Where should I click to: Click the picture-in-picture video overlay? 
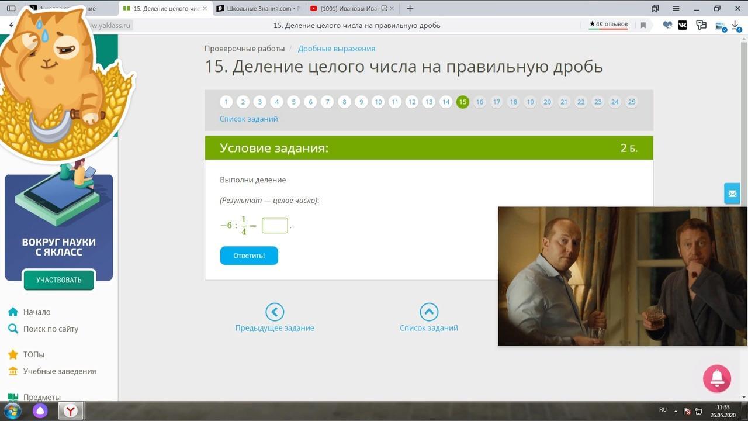(x=622, y=276)
